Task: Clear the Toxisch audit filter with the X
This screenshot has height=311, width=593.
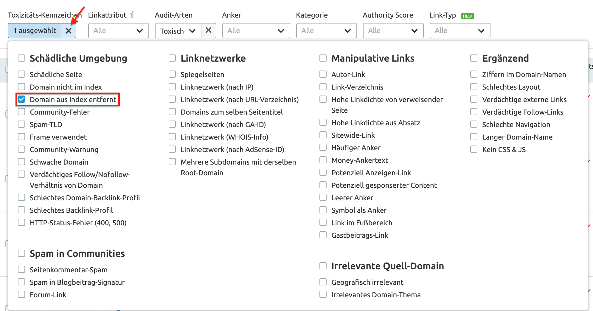Action: pos(209,30)
